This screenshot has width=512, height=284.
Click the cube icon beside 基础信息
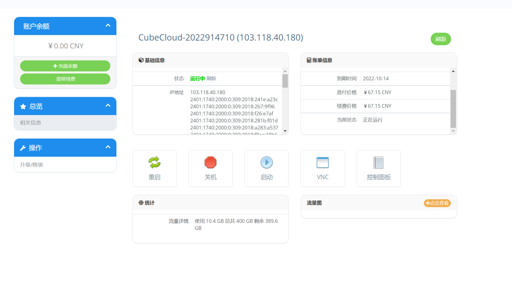141,60
